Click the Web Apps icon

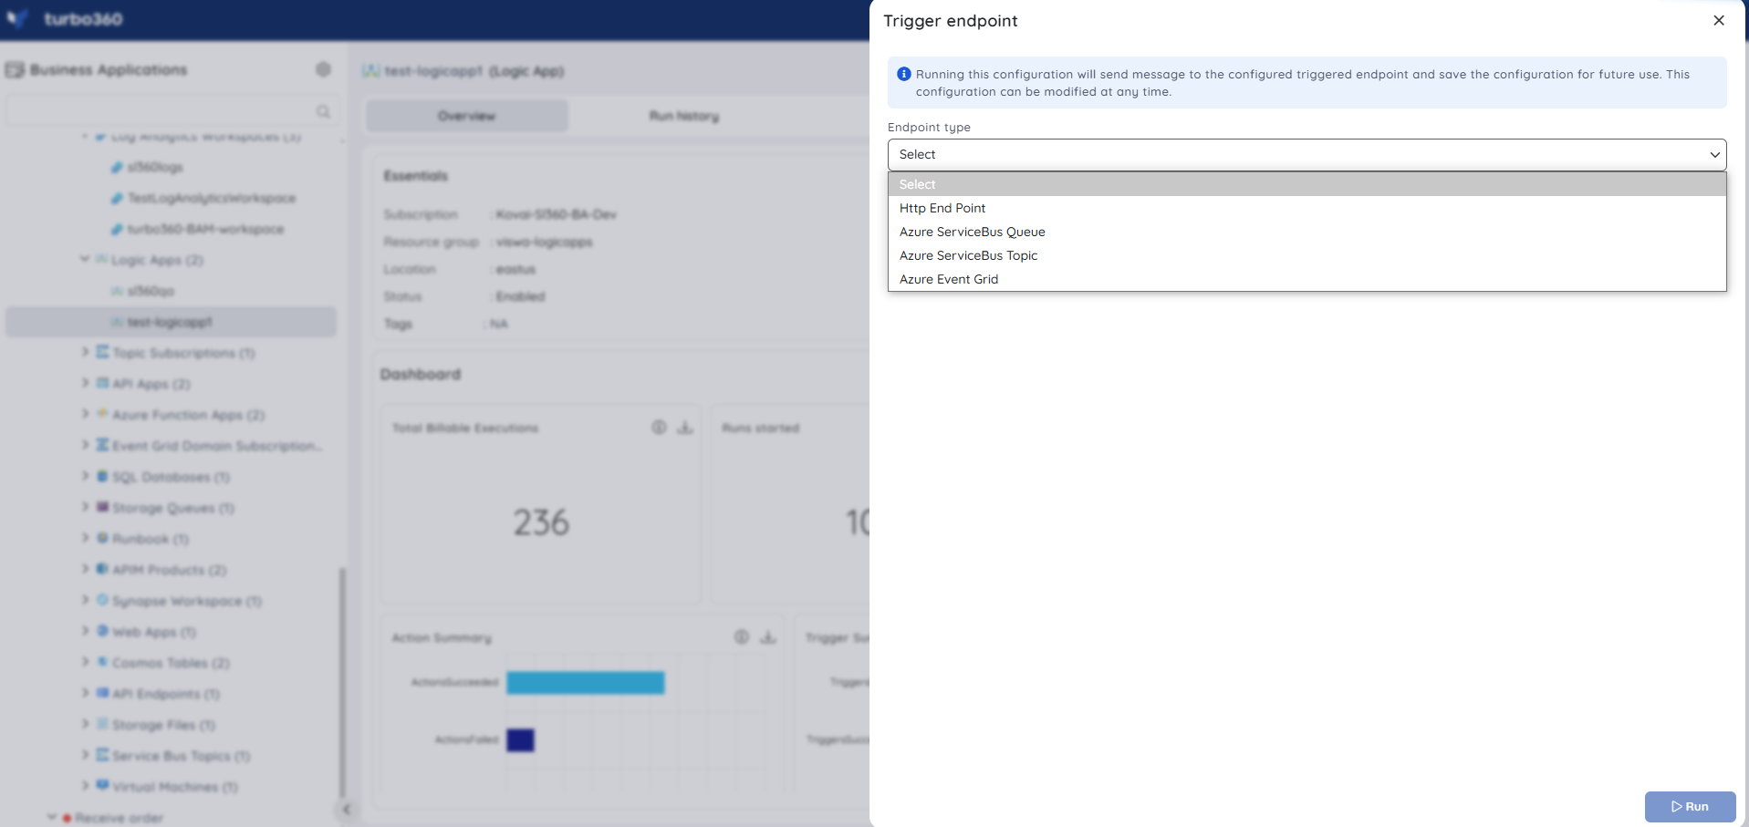[x=103, y=631]
